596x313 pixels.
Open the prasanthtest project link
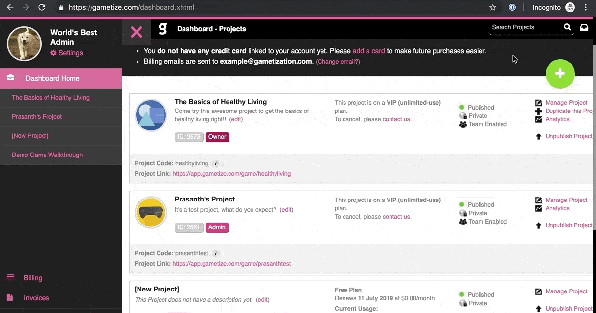(x=231, y=264)
